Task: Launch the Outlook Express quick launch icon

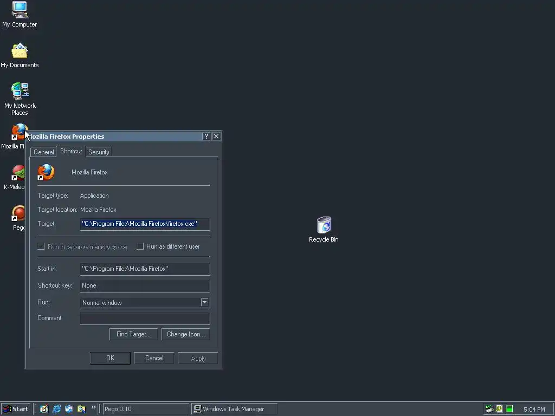Action: click(x=69, y=409)
